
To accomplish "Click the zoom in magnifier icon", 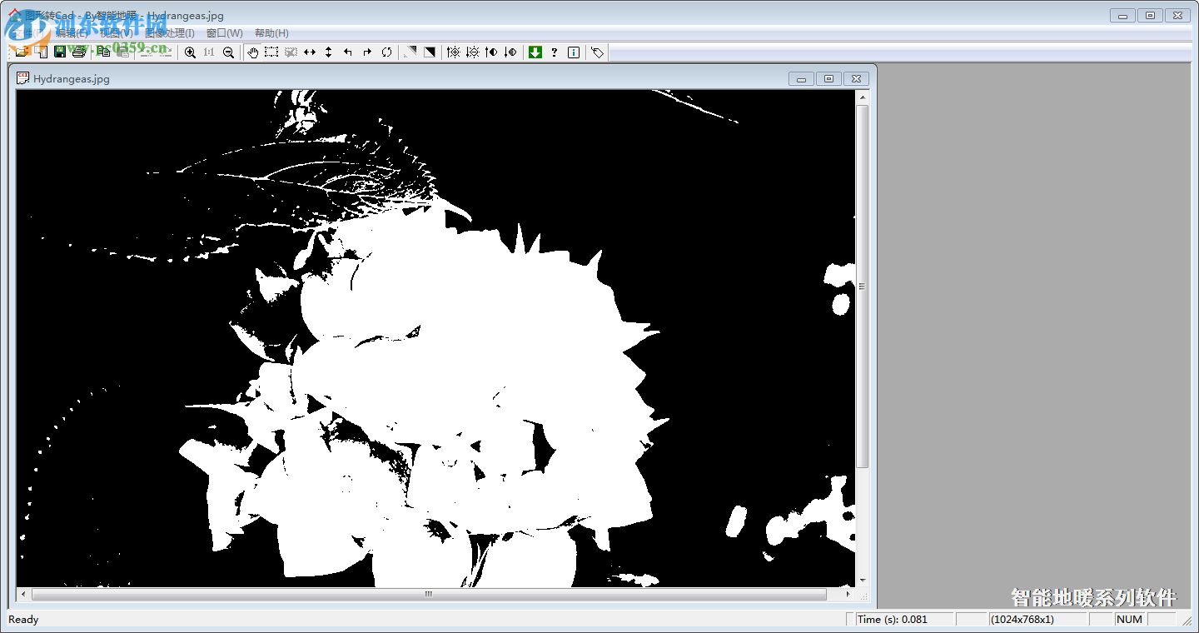I will [190, 52].
